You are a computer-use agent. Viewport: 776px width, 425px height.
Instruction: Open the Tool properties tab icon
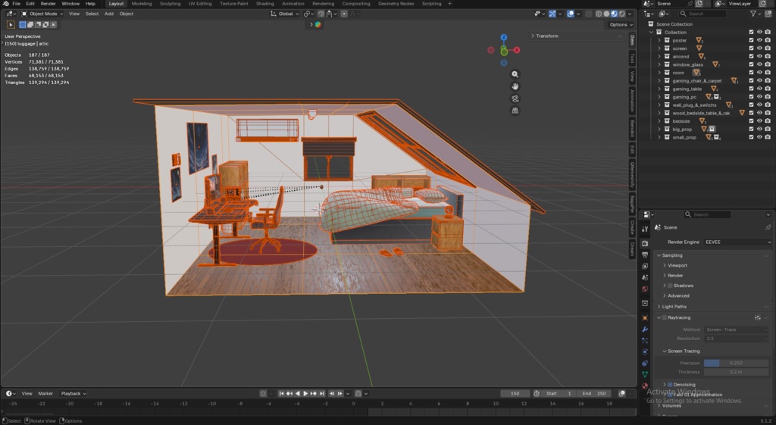click(x=645, y=229)
